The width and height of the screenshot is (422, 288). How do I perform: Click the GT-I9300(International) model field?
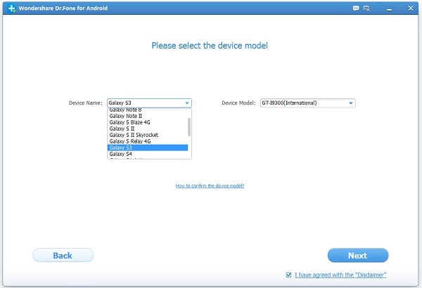pos(307,103)
